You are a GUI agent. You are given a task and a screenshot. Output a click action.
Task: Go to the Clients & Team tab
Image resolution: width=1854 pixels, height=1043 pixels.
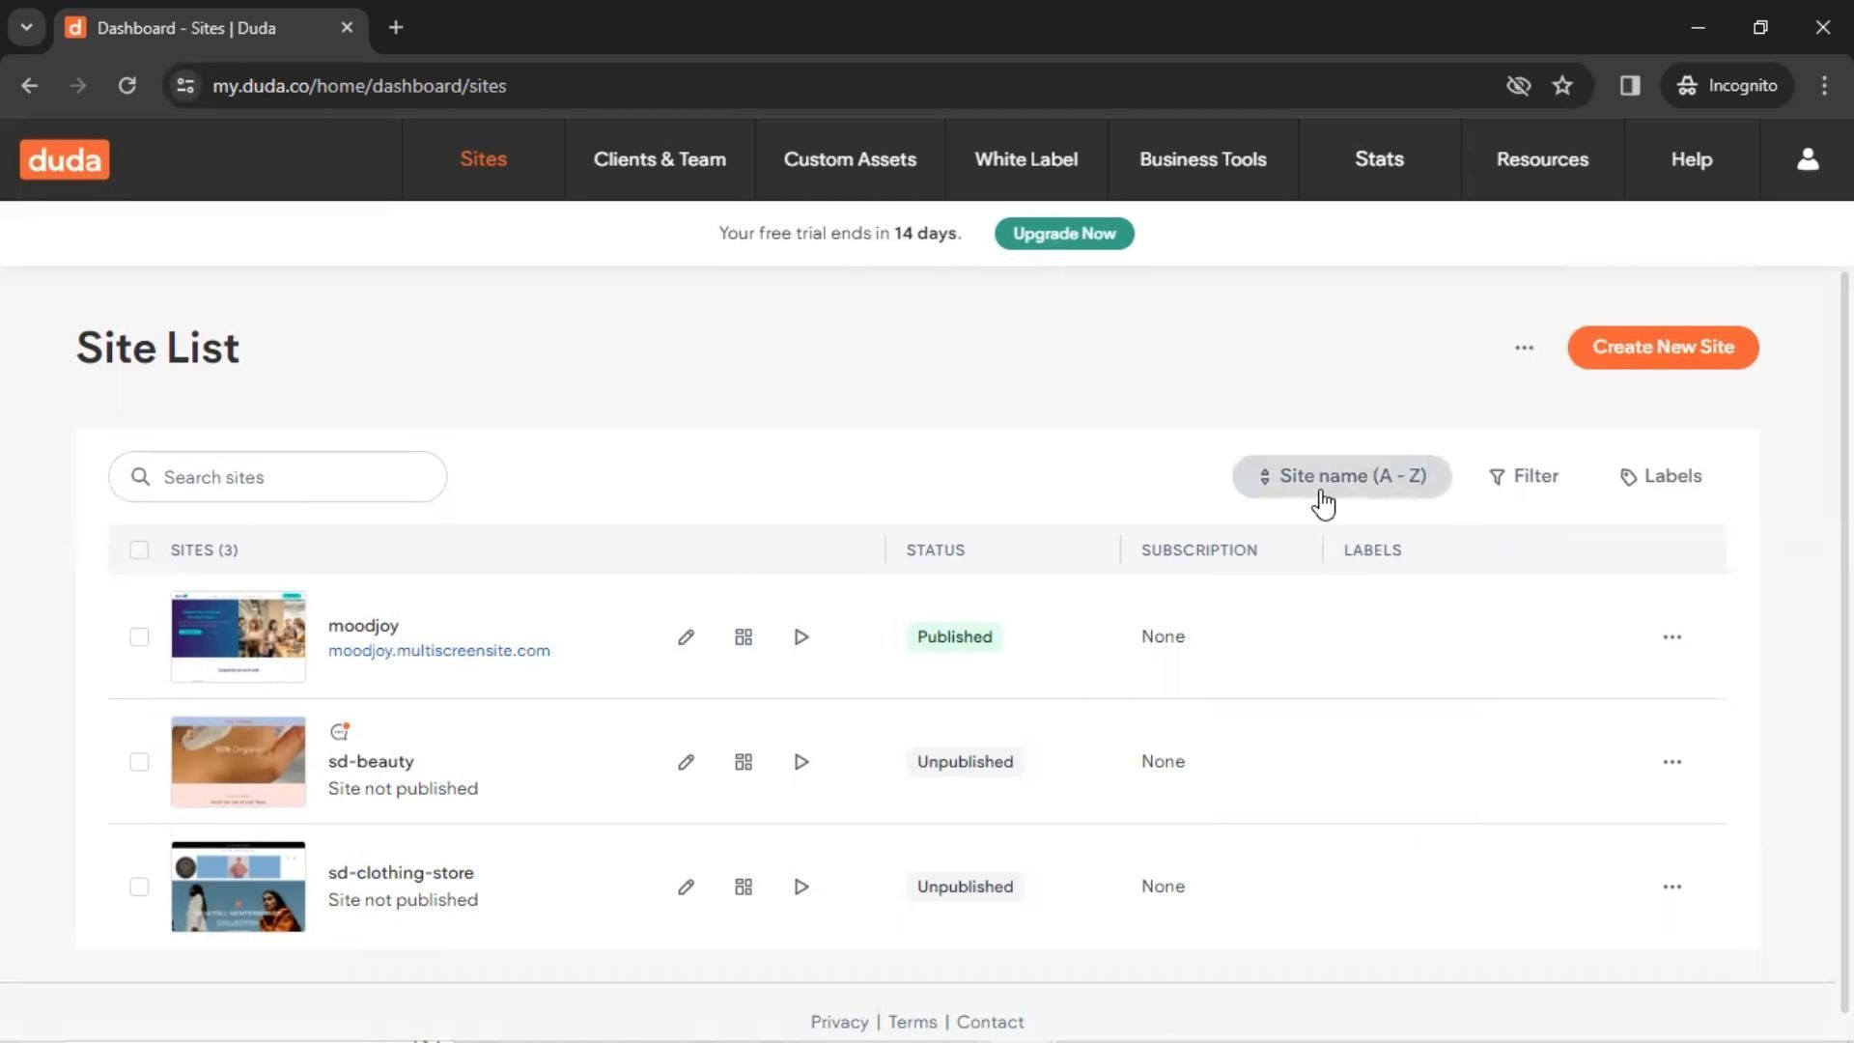[x=660, y=159]
